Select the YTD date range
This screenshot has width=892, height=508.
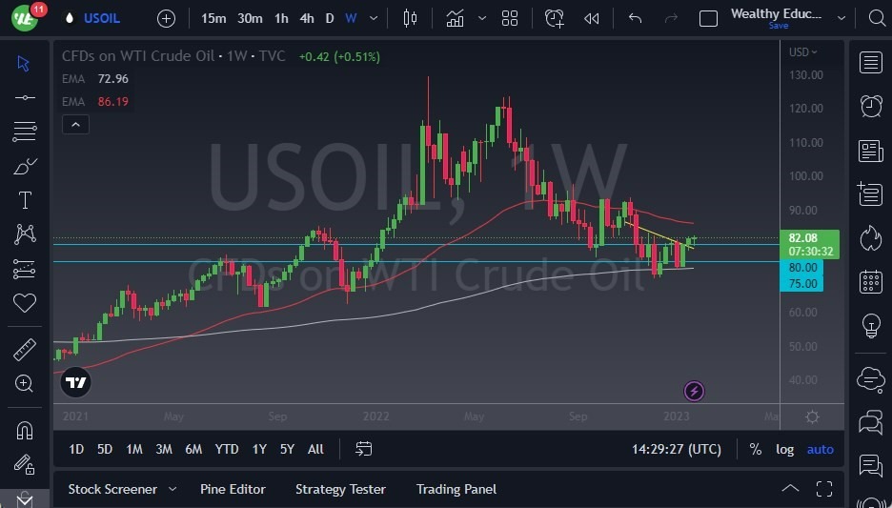pos(227,450)
